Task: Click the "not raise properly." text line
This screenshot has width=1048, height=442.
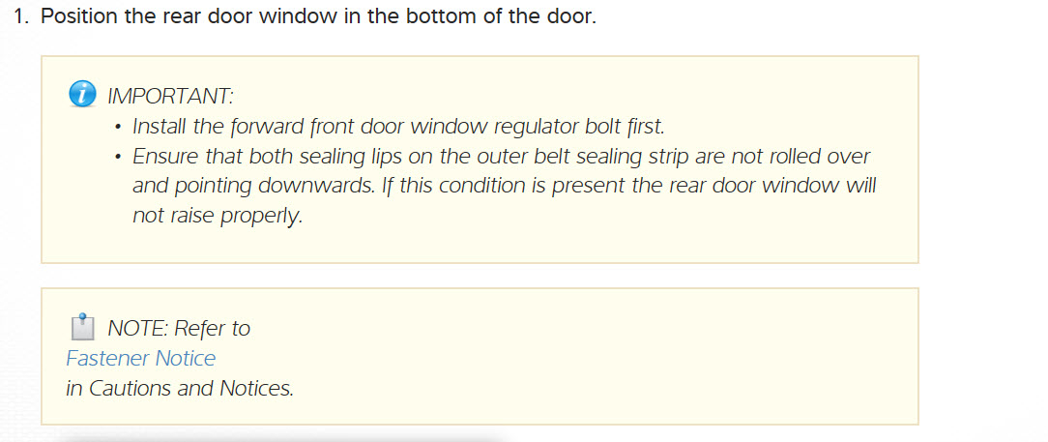Action: point(218,217)
